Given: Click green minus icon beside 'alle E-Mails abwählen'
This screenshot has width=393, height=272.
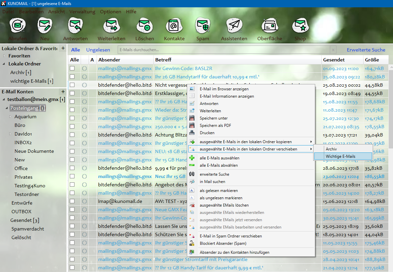Looking at the screenshot, I should tap(192, 165).
